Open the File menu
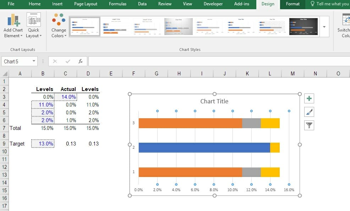350x211 pixels. (x=11, y=4)
